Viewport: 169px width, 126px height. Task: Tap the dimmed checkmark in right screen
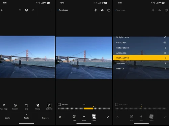tap(165, 117)
